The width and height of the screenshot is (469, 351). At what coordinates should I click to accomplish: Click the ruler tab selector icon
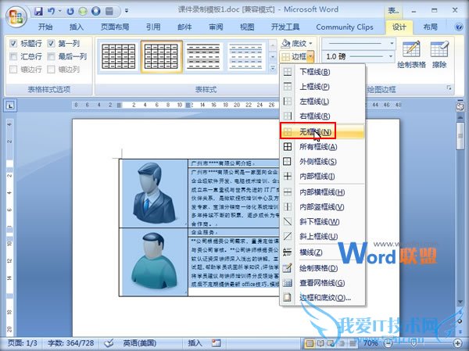10,106
